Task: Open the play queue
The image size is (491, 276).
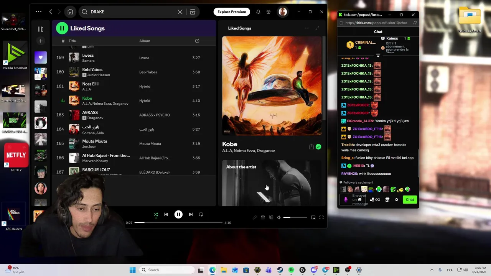Action: 263,217
